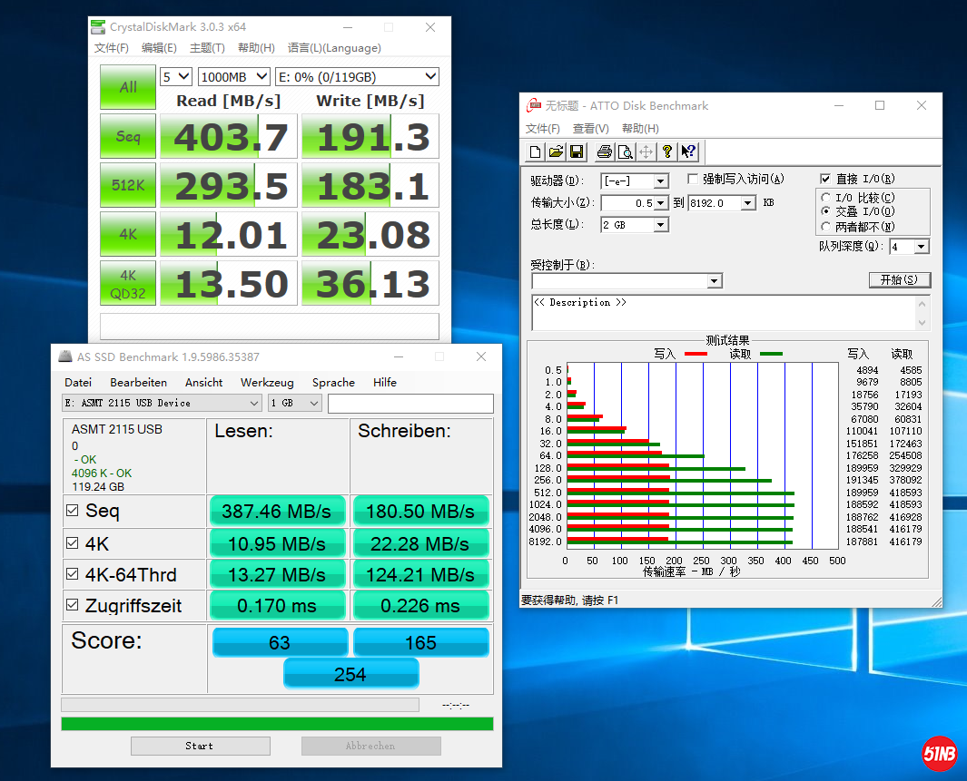Click the 开始(S) start button in ATTO

[x=899, y=279]
